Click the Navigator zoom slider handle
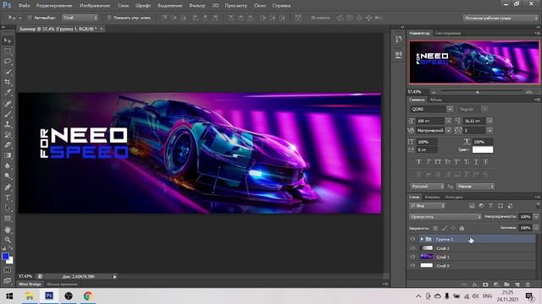This screenshot has height=304, width=542. 478,92
